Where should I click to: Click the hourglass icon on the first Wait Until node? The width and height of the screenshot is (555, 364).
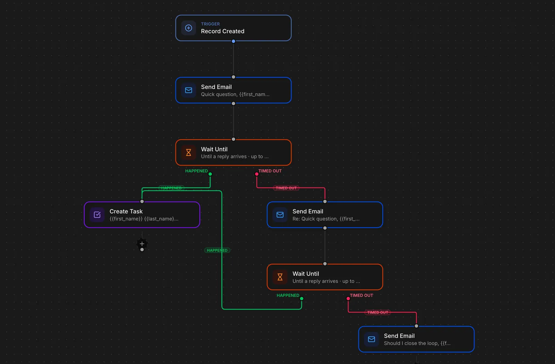(x=189, y=152)
